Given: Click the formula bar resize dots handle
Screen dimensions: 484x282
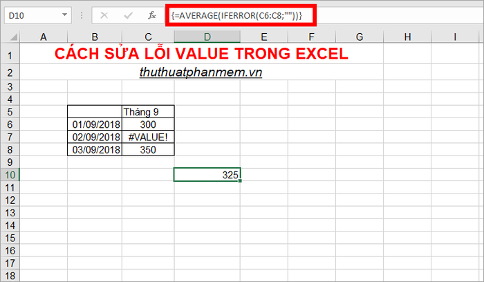Looking at the screenshot, I should pyautogui.click(x=82, y=15).
